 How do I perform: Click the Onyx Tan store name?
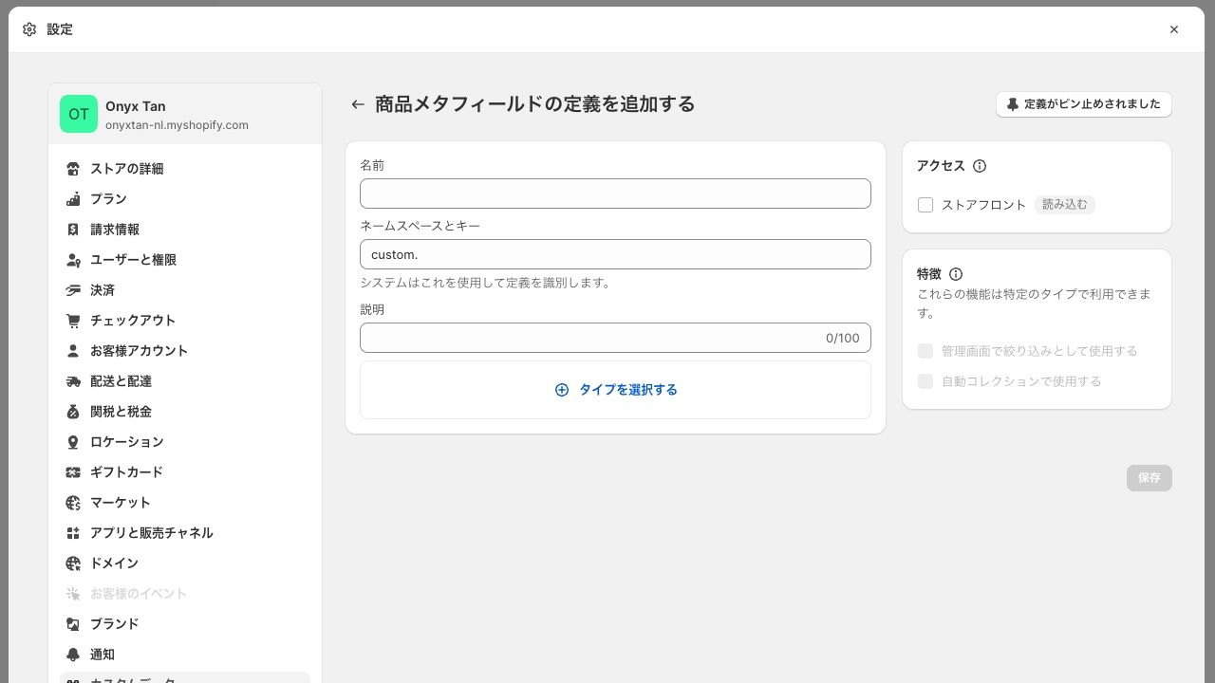coord(136,106)
